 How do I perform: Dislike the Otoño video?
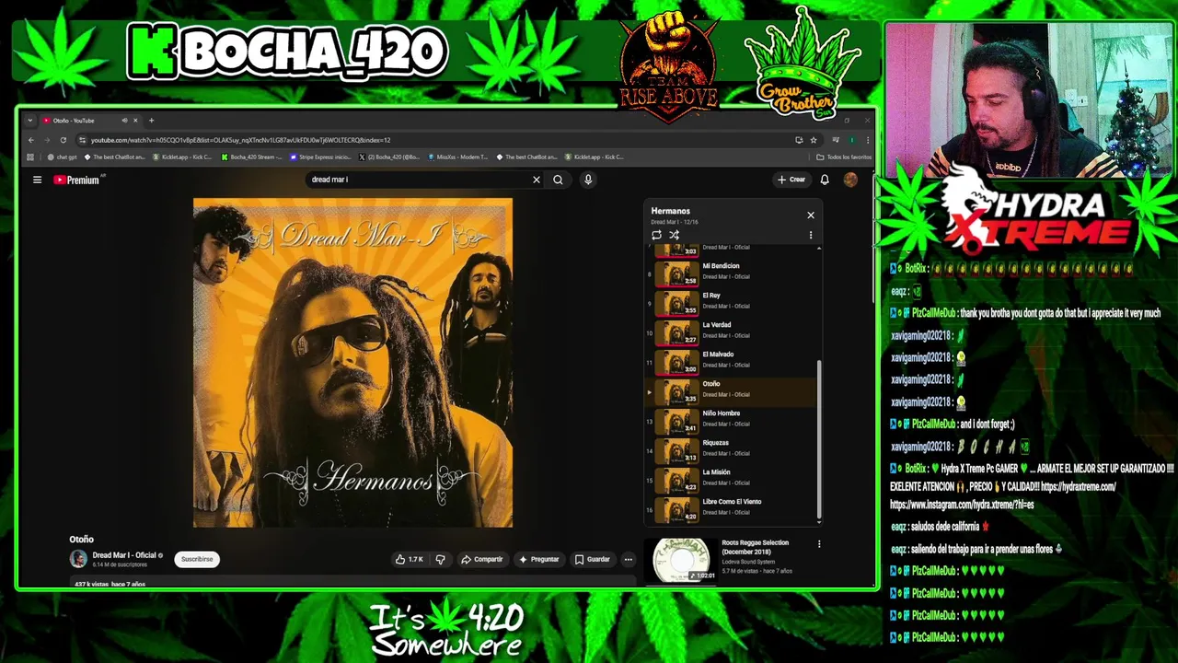click(440, 559)
